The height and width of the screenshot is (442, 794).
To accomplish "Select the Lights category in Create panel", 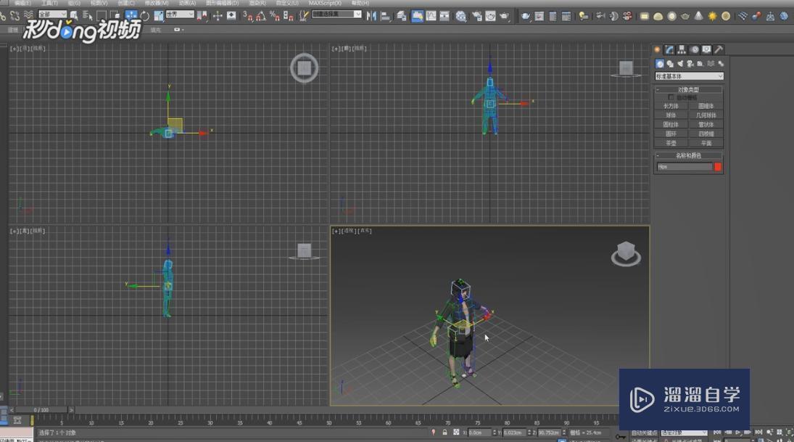I will tap(682, 64).
